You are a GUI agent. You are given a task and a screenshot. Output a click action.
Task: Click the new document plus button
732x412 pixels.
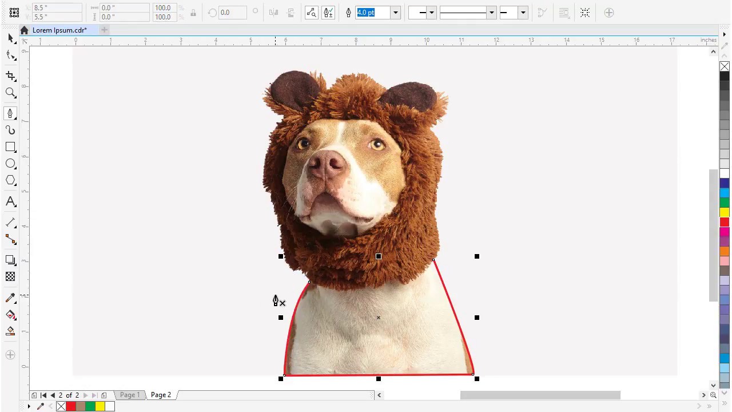pos(104,30)
